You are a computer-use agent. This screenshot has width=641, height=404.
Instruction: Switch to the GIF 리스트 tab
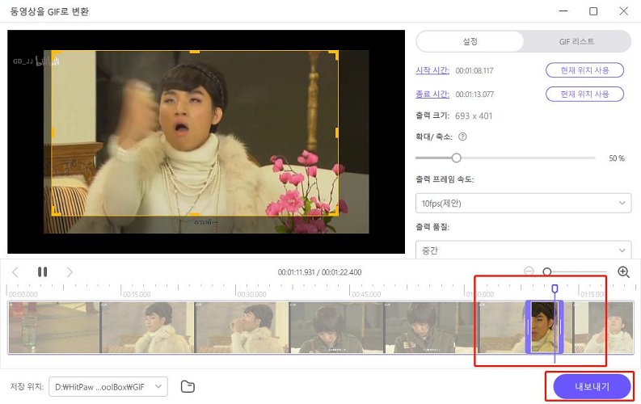coord(576,41)
